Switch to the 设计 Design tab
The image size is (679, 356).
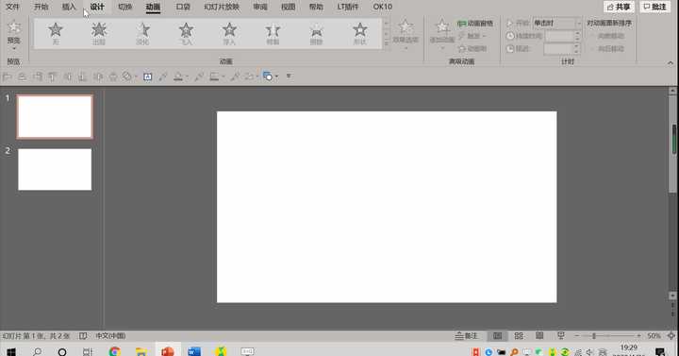tap(97, 7)
